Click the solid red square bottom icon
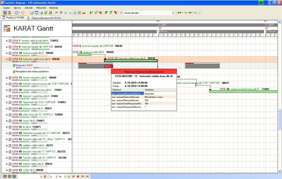This screenshot has height=179, width=282. pyautogui.click(x=78, y=176)
